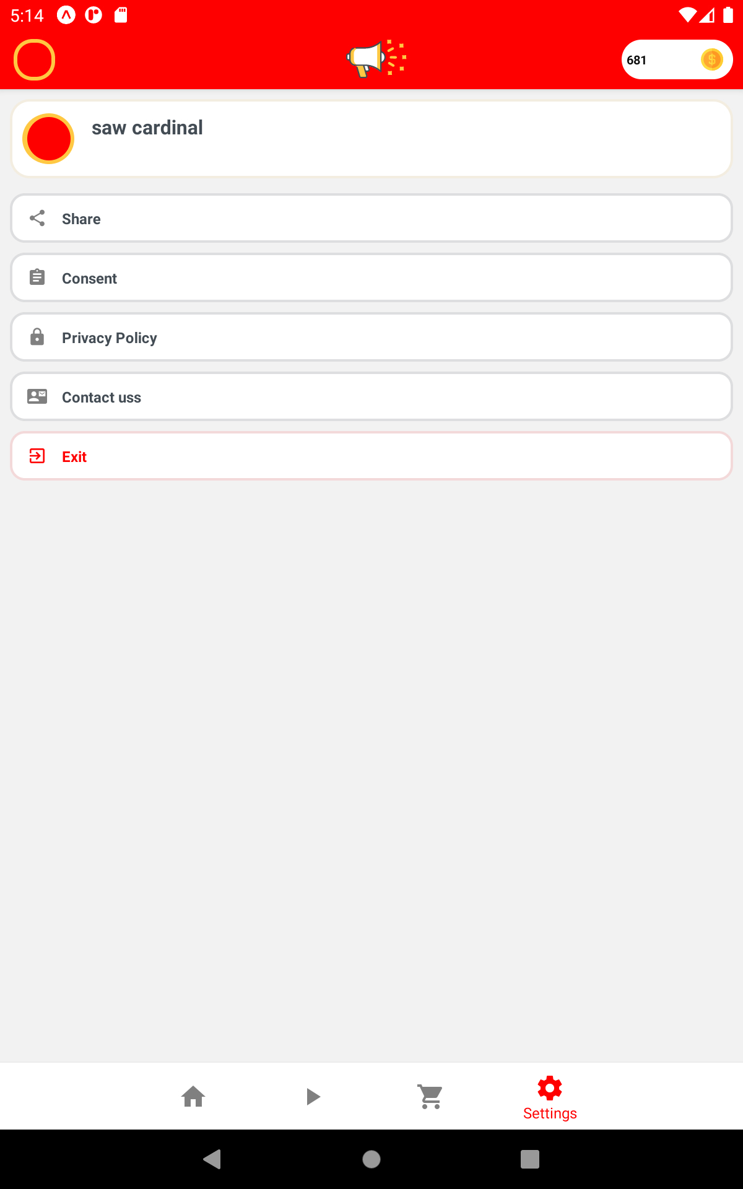Tap the Consent clipboard icon
The image size is (743, 1189).
[x=37, y=277]
